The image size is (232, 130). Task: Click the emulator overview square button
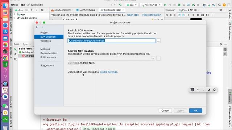198,15
